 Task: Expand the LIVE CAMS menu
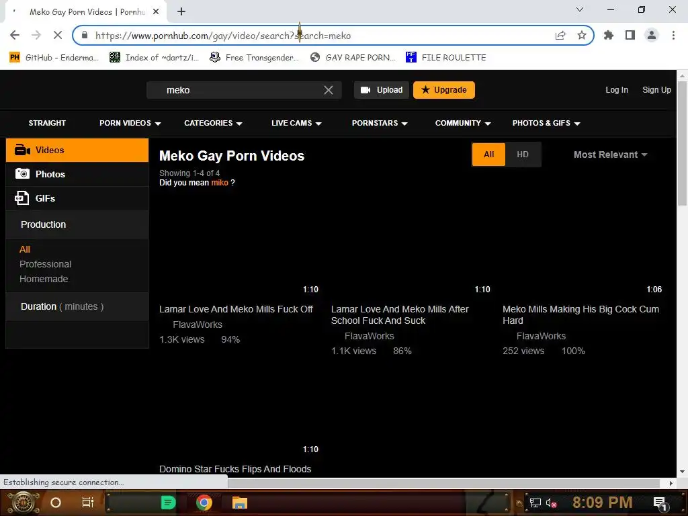tap(296, 124)
